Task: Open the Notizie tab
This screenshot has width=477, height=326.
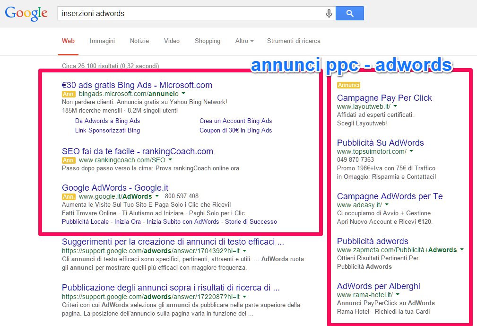Action: point(139,41)
